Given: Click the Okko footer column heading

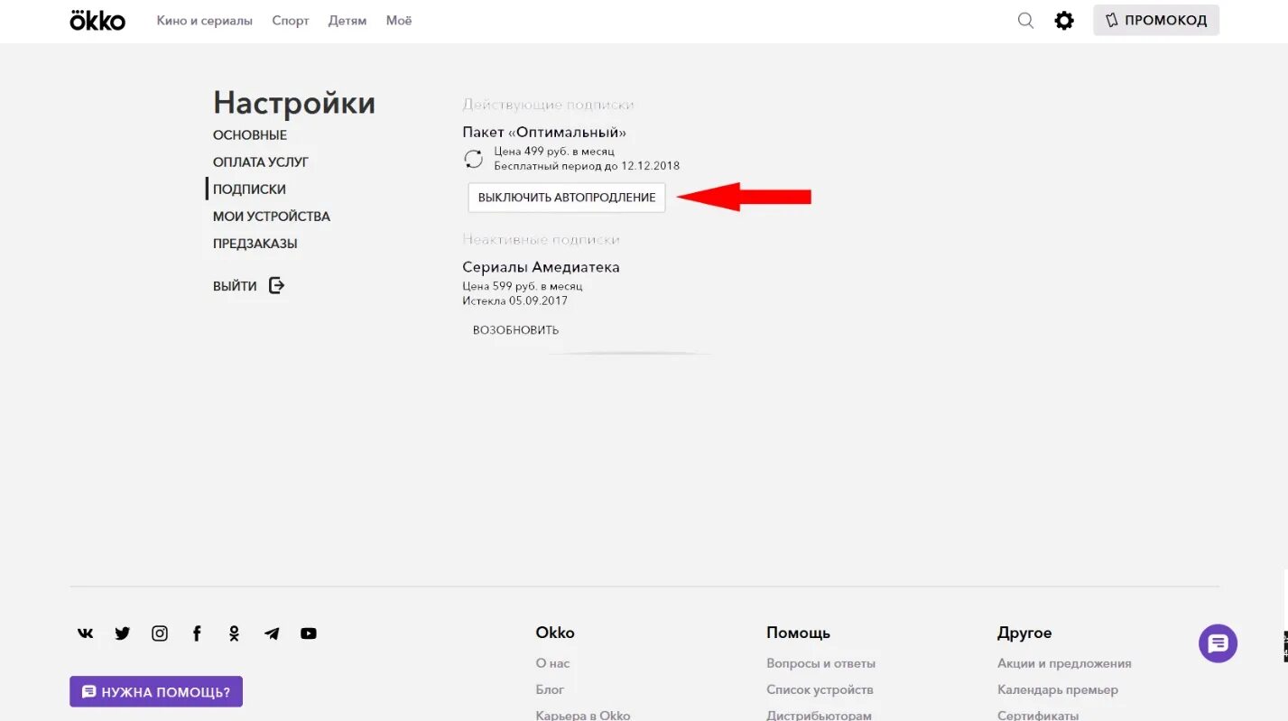Looking at the screenshot, I should (x=555, y=633).
